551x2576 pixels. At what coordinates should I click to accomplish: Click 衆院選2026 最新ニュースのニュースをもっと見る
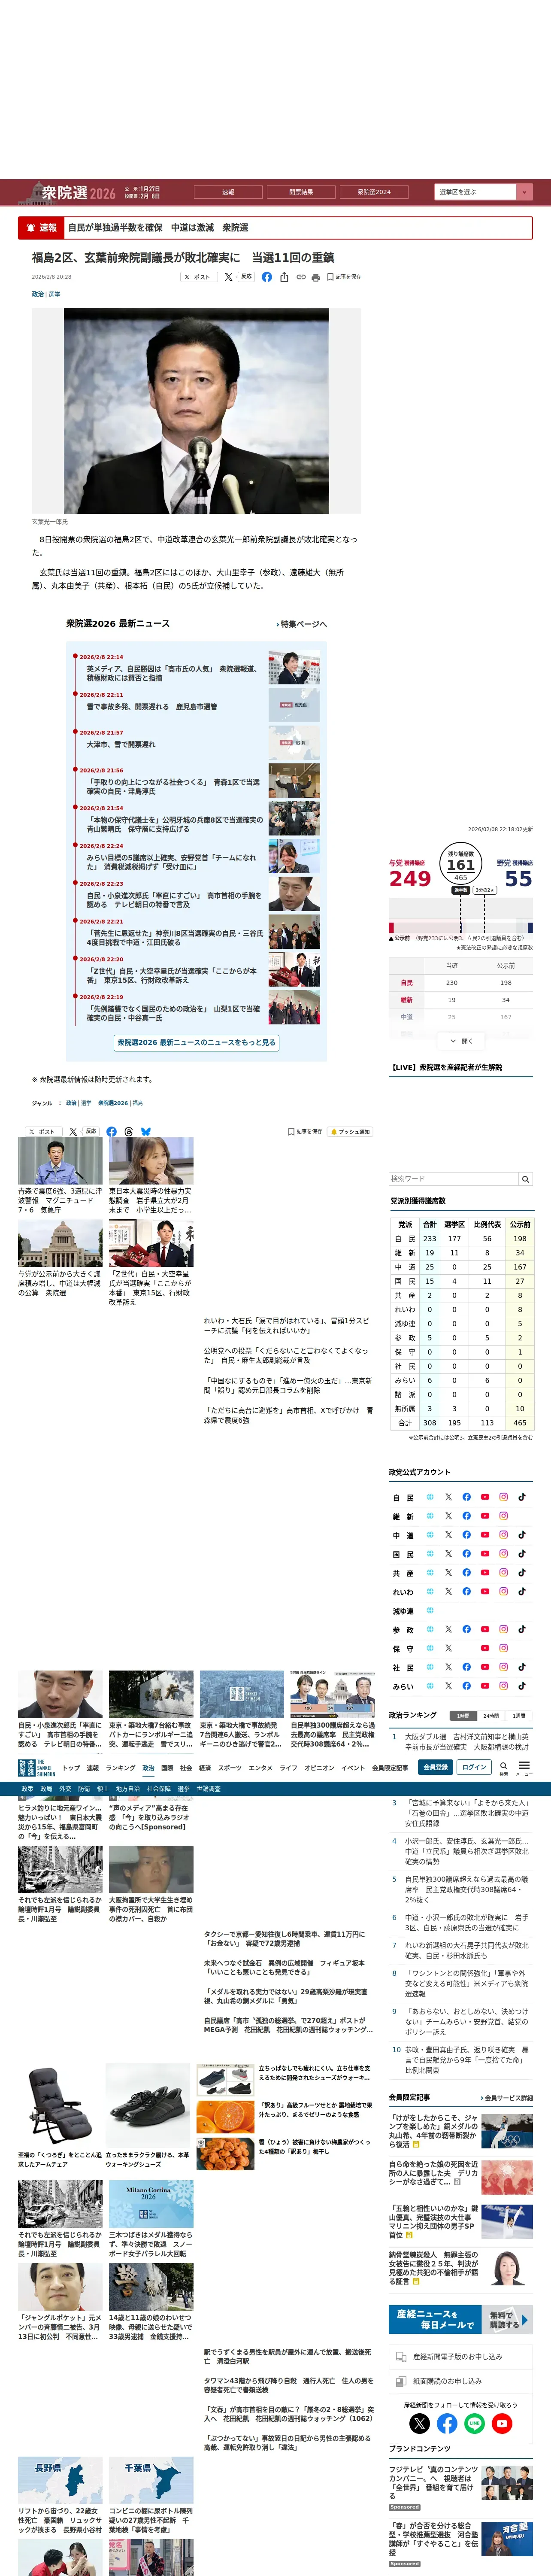pyautogui.click(x=196, y=1042)
